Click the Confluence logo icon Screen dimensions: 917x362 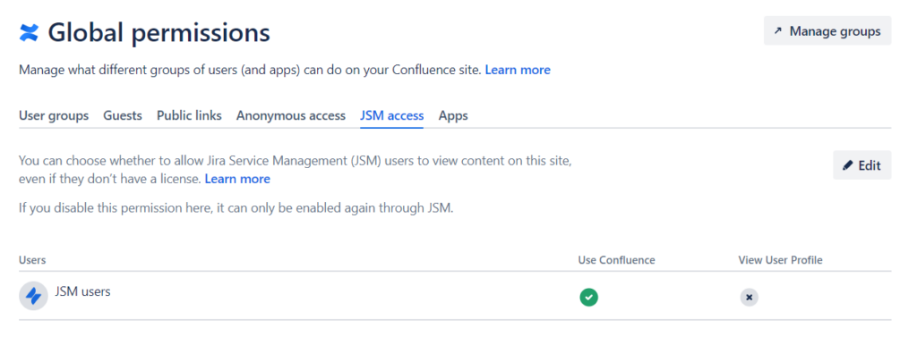(x=29, y=33)
